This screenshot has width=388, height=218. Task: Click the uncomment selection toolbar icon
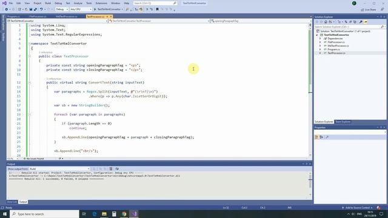[152, 10]
